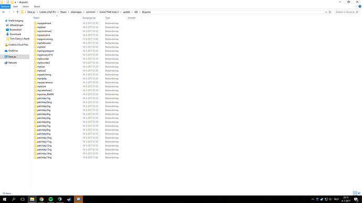Click Steam in address breadcrumb
The height and width of the screenshot is (203, 362).
pyautogui.click(x=63, y=12)
